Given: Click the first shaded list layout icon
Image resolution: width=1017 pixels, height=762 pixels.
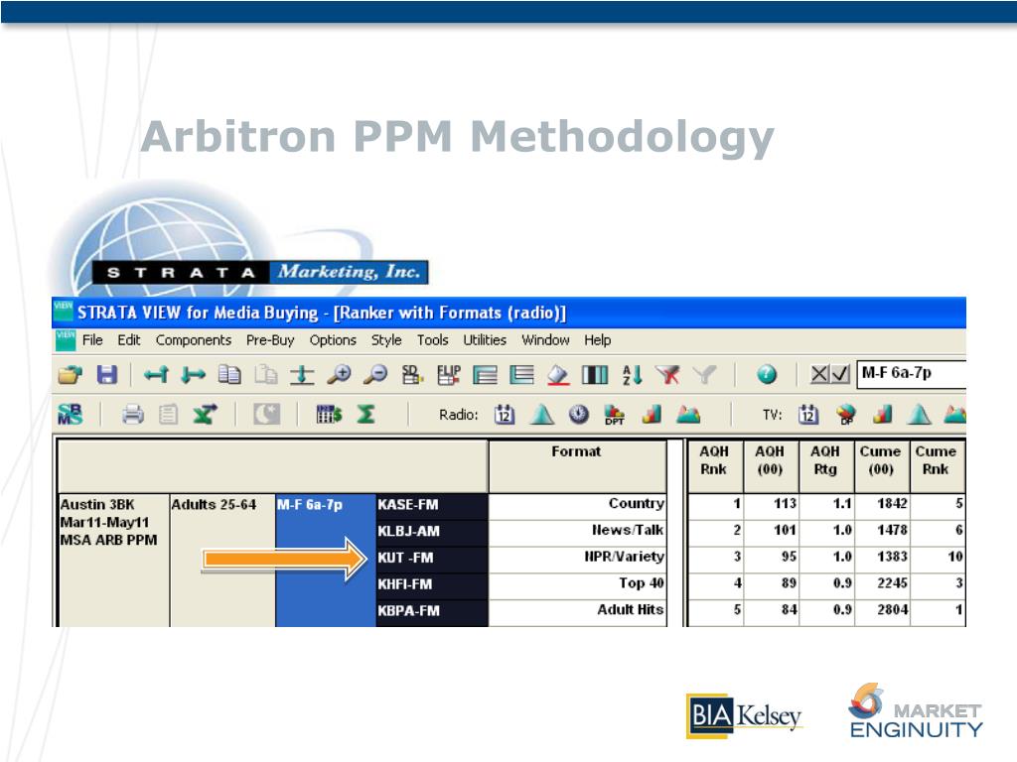Looking at the screenshot, I should [485, 374].
